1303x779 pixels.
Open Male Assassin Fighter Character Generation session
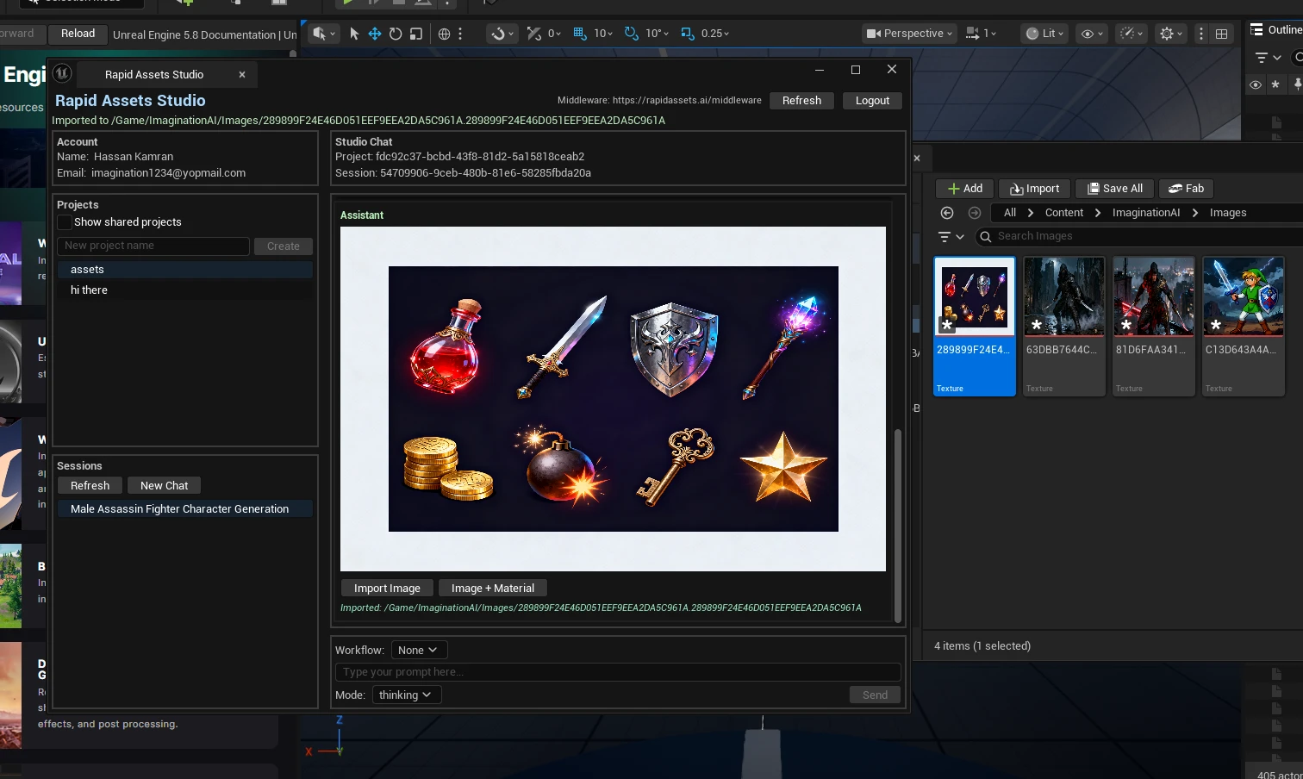pyautogui.click(x=185, y=509)
